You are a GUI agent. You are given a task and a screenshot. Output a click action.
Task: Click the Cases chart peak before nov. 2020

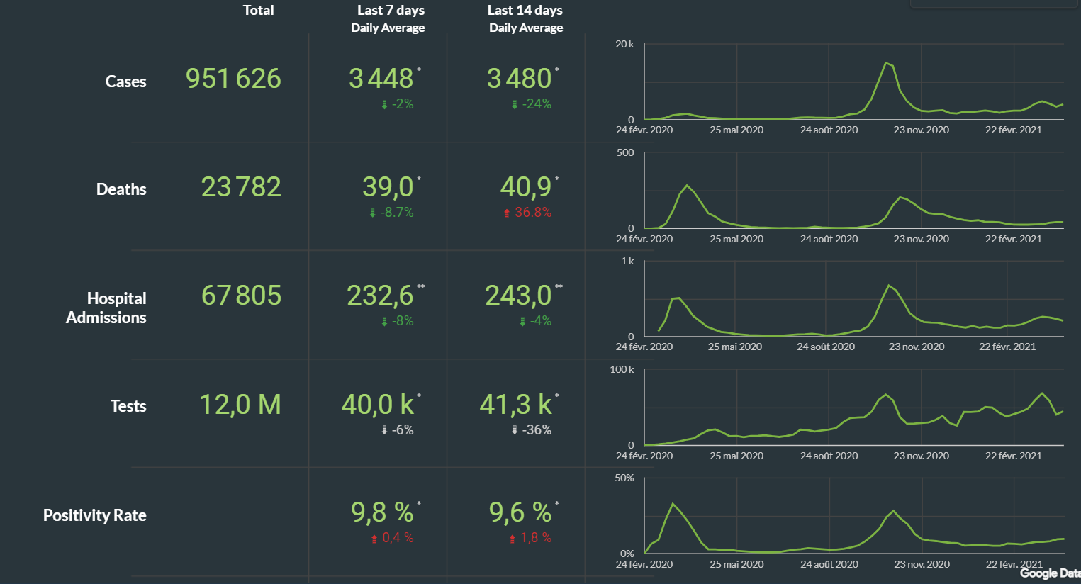tap(886, 63)
